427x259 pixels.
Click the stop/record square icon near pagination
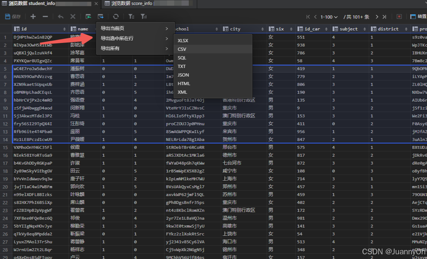(x=399, y=16)
